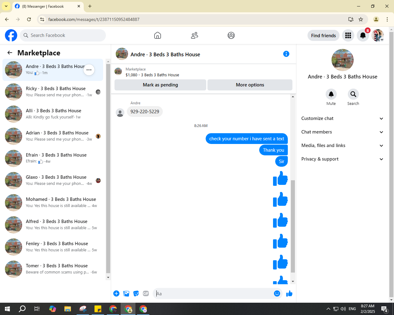Open Alli's 3 Beds 3 Baths House chat
The width and height of the screenshot is (394, 315).
53,114
